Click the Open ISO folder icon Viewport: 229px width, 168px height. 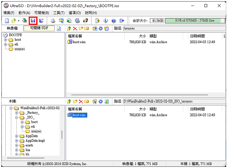(13, 21)
